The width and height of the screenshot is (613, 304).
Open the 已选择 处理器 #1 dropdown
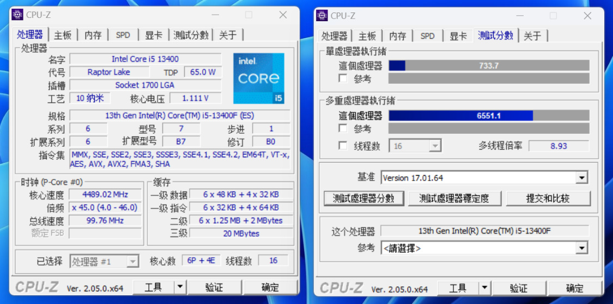[x=105, y=261]
